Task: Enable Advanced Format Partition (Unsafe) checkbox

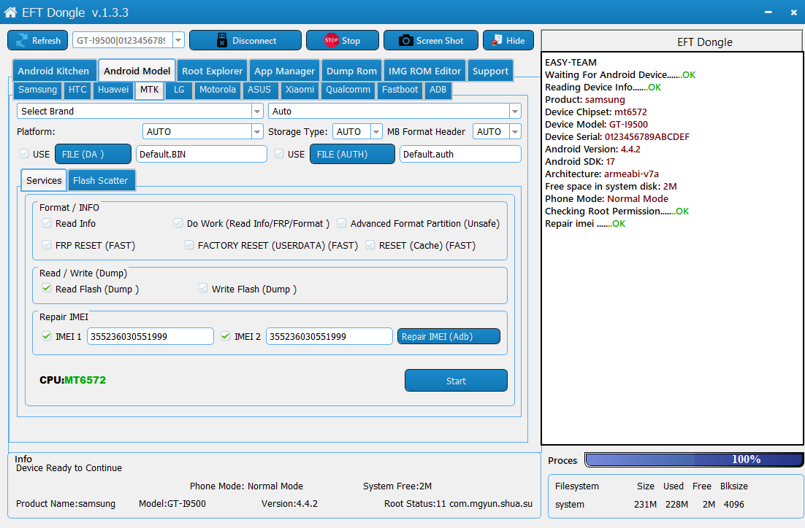Action: [x=341, y=223]
